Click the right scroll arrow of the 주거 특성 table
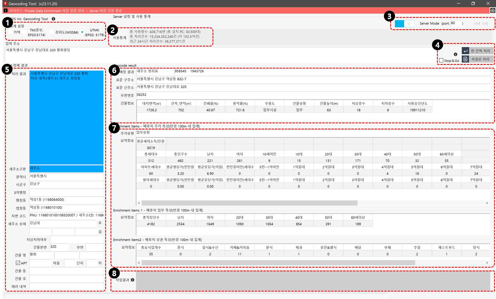The width and height of the screenshot is (496, 299). [x=487, y=203]
